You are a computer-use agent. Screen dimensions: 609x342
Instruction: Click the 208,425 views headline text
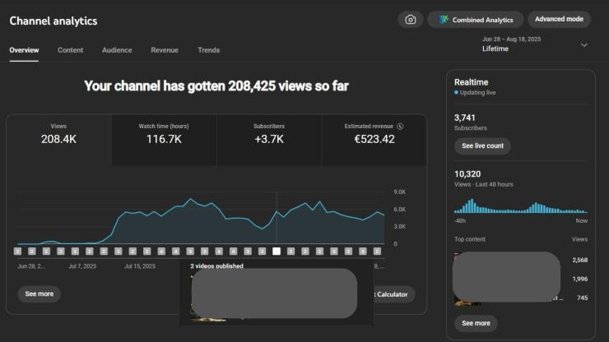click(216, 86)
